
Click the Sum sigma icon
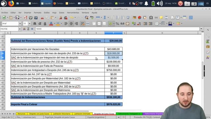(x=28, y=29)
